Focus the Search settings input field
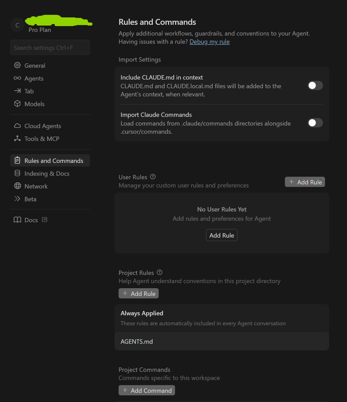 (x=50, y=47)
